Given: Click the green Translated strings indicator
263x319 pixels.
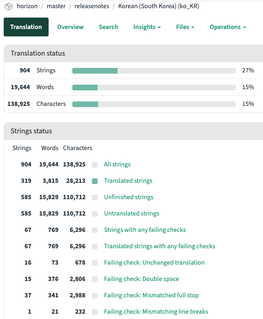Looking at the screenshot, I should 95,181.
